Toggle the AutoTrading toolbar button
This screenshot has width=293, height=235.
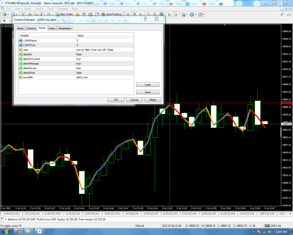[x=112, y=14]
